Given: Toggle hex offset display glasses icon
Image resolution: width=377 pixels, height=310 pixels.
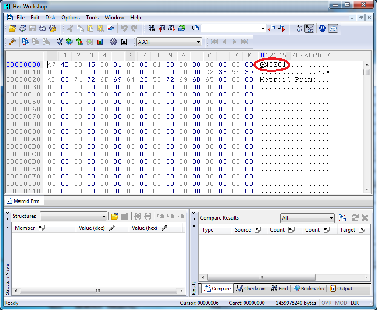Looking at the screenshot, I should 309,29.
